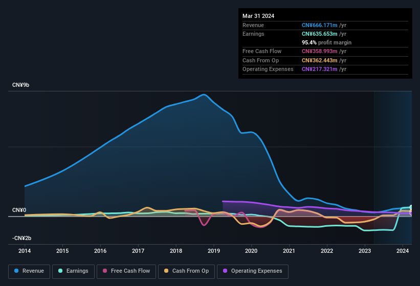420x286 pixels.
Task: Click the Earnings label in tooltip
Action: [x=253, y=34]
